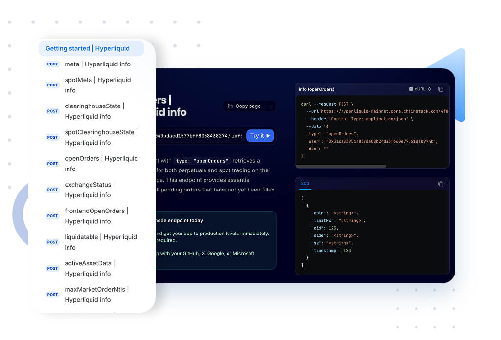
Task: Click POST badge beside meta
Action: pyautogui.click(x=52, y=64)
